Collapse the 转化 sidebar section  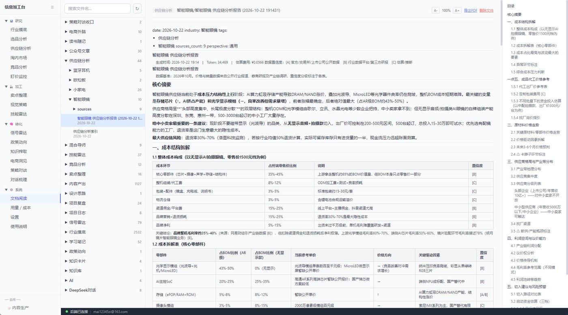[x=6, y=124]
